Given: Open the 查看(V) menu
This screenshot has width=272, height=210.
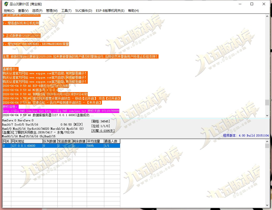Looking at the screenshot, I should point(23,10).
